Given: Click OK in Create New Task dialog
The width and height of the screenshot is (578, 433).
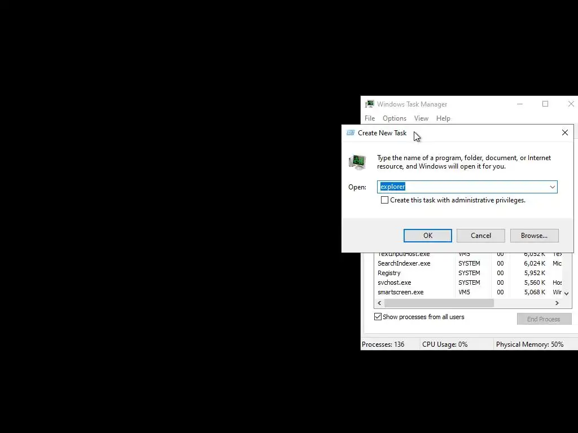Looking at the screenshot, I should [x=428, y=236].
